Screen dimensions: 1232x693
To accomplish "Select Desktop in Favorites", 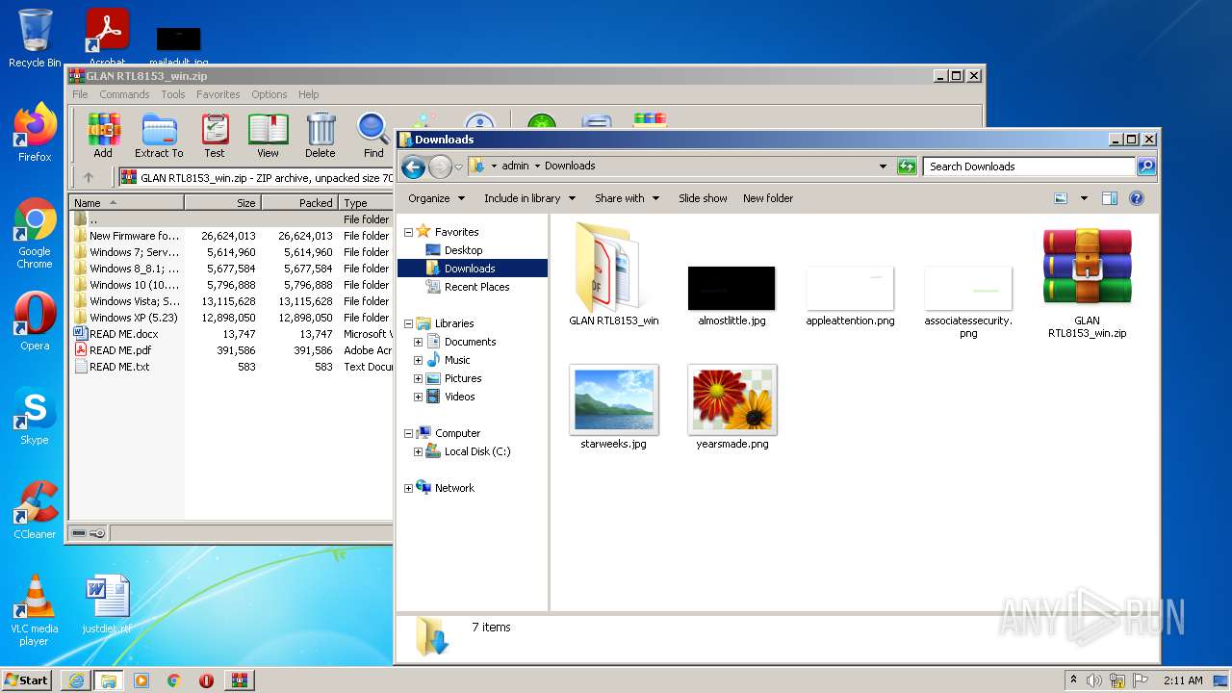I will 463,250.
